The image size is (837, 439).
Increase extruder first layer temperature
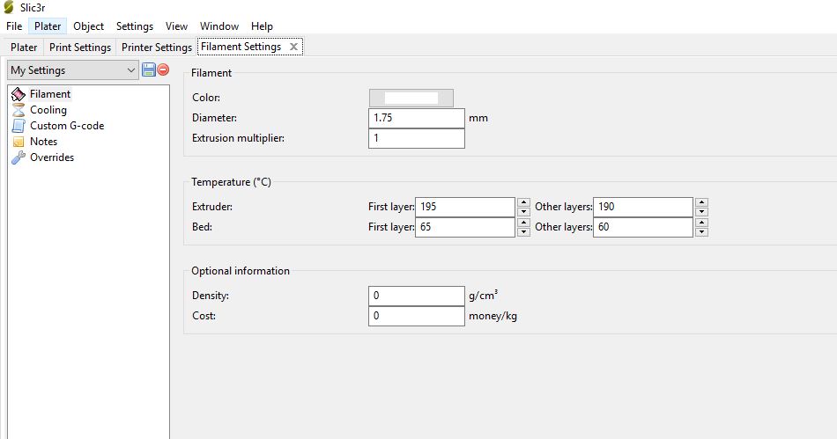[523, 202]
